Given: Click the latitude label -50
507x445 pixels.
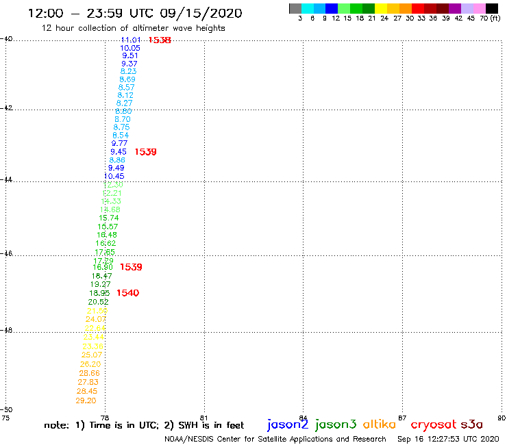Looking at the screenshot, I should [x=6, y=410].
